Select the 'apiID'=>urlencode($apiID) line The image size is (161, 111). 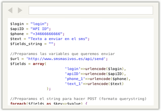[x=95, y=74]
